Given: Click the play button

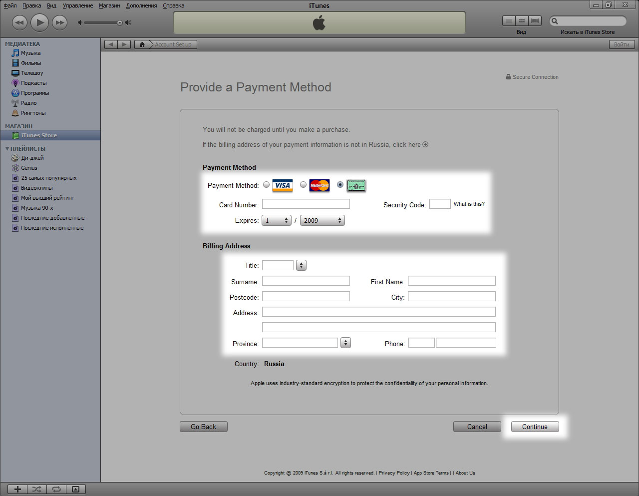Looking at the screenshot, I should 39,22.
